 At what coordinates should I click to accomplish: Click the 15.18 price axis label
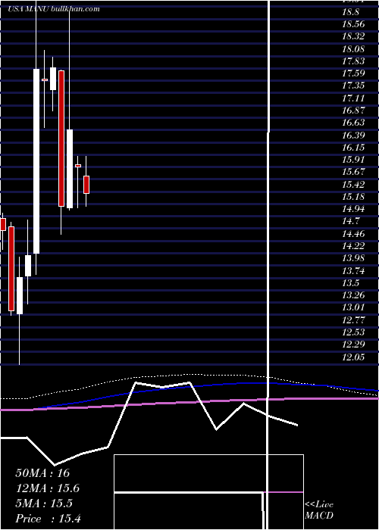[x=353, y=197]
